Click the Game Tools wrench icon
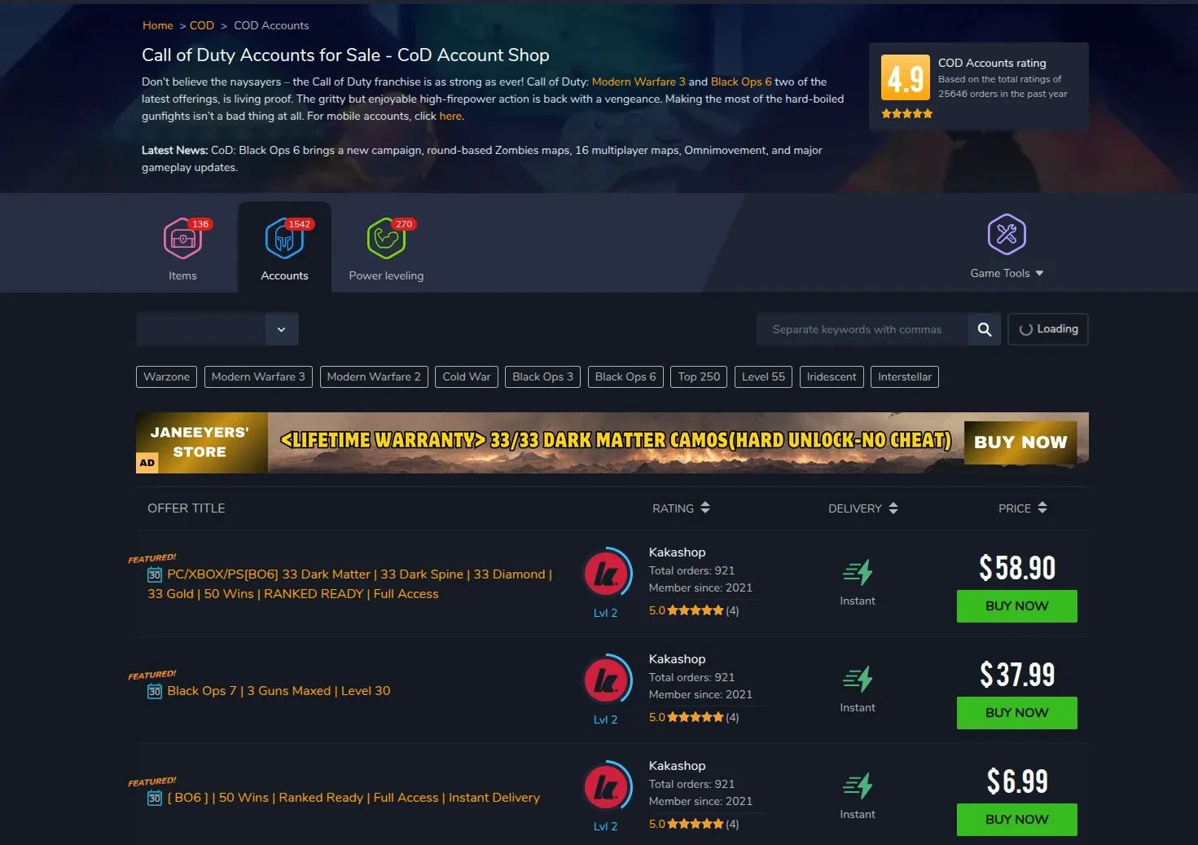Image resolution: width=1198 pixels, height=845 pixels. (1007, 235)
